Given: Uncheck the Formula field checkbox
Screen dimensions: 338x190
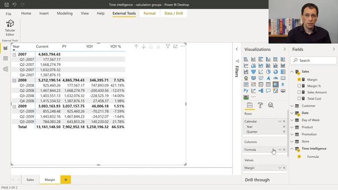Looking at the screenshot, I should click(299, 157).
